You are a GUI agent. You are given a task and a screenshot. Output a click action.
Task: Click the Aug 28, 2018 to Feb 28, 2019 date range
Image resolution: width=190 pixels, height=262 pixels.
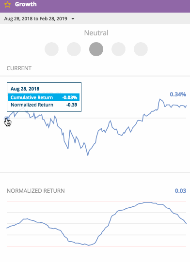[x=36, y=18]
